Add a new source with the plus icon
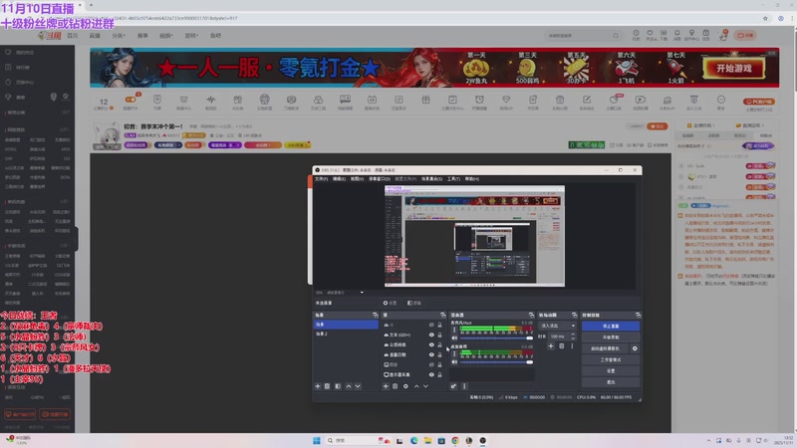Screen dimensions: 797x448 (386, 386)
